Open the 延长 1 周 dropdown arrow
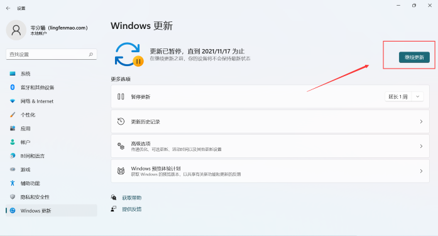 pyautogui.click(x=418, y=97)
